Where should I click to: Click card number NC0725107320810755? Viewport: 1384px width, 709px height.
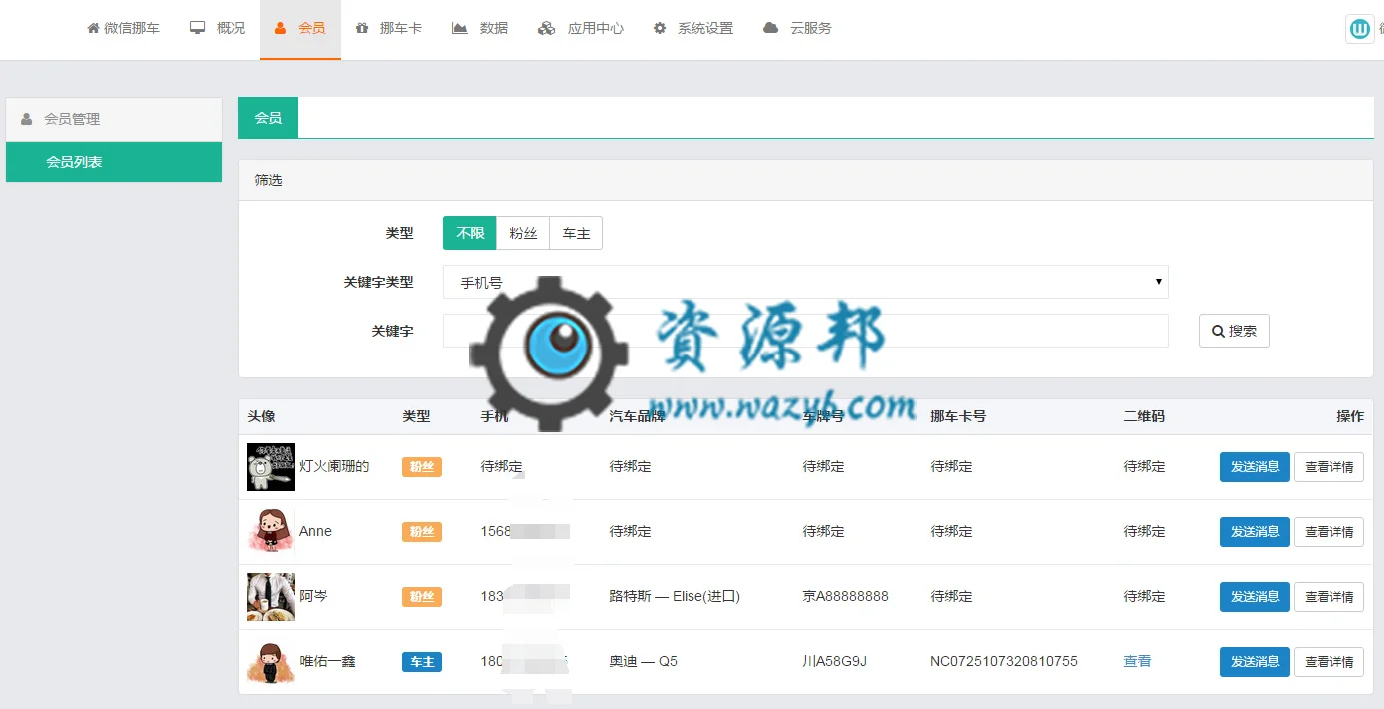tap(1004, 661)
